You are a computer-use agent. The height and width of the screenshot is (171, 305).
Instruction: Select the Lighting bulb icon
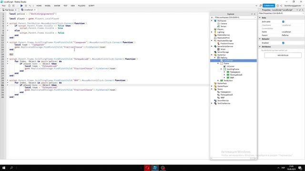coord(215,32)
